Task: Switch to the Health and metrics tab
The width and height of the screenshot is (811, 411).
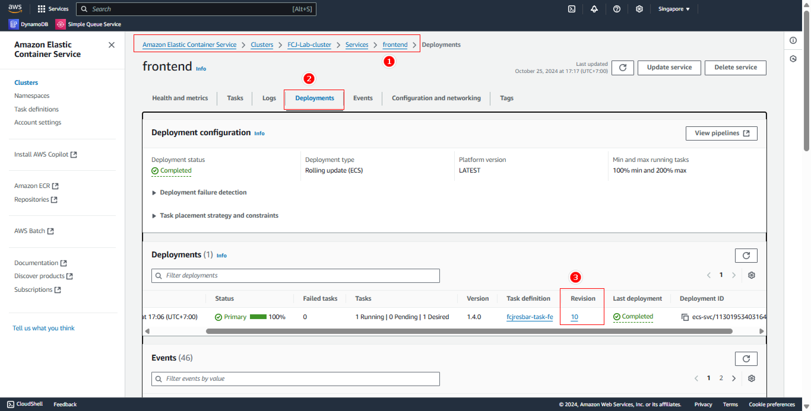Action: [x=179, y=98]
